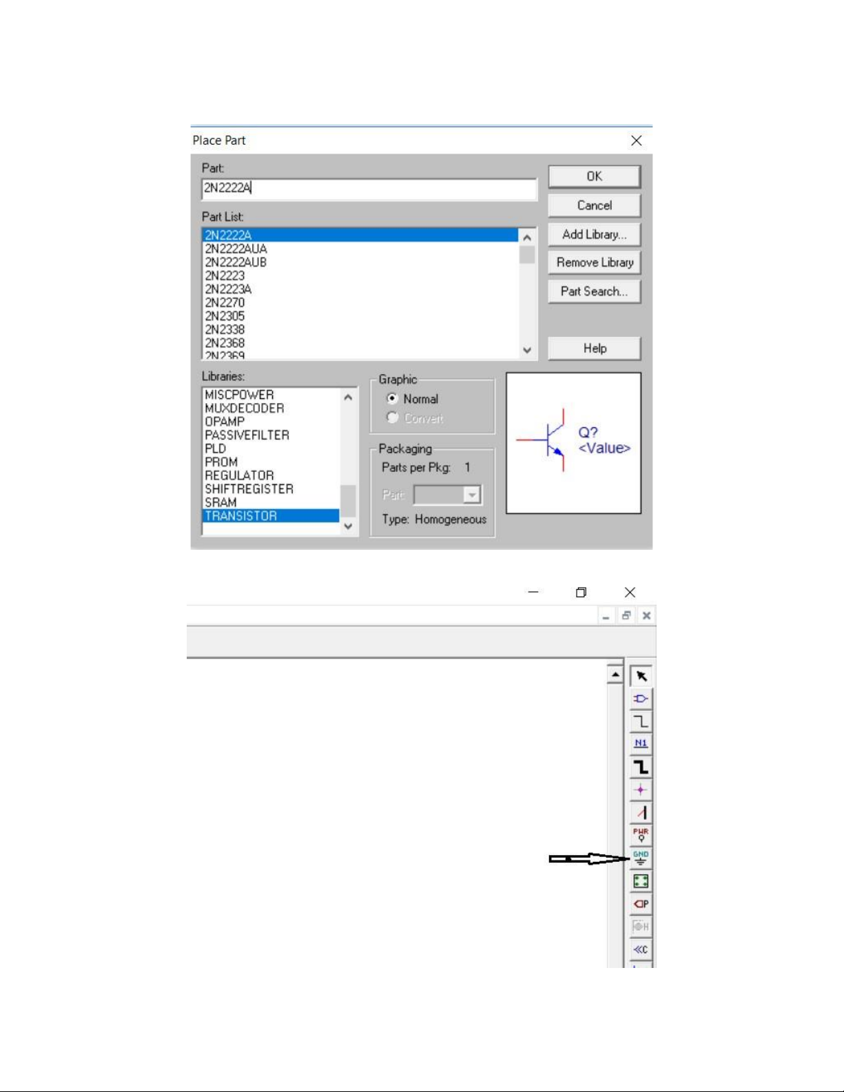This screenshot has width=844, height=1092.
Task: Select the thick Place Bus tool
Action: pyautogui.click(x=641, y=767)
